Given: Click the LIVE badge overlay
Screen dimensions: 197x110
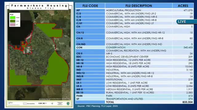Looking at the screenshot, I should 187,22.
